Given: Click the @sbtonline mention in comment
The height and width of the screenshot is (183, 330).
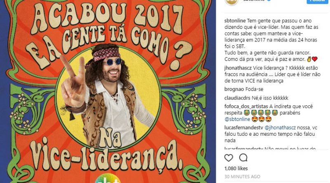Looking at the screenshot, I should point(237,119).
